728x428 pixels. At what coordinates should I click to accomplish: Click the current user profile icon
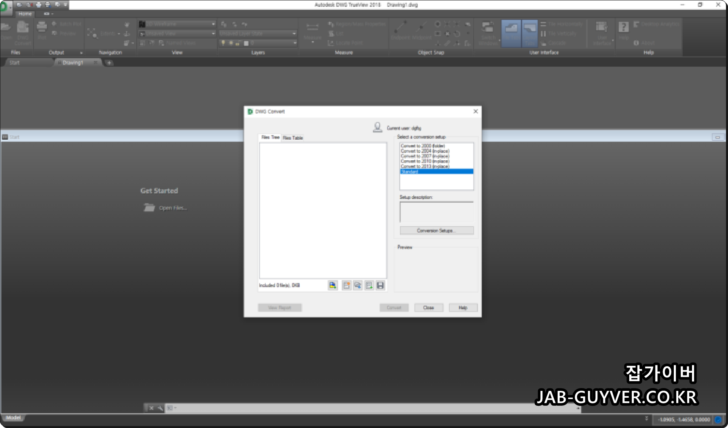click(377, 127)
